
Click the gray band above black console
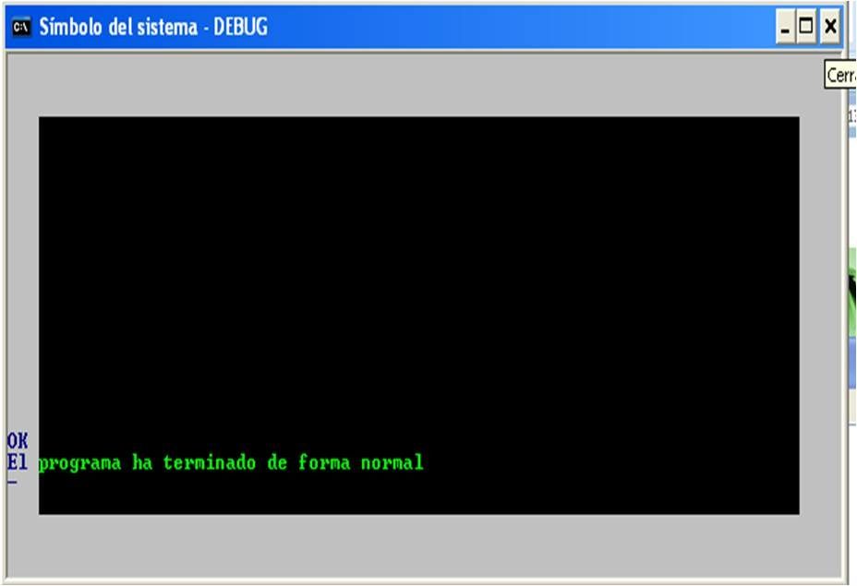click(x=424, y=85)
